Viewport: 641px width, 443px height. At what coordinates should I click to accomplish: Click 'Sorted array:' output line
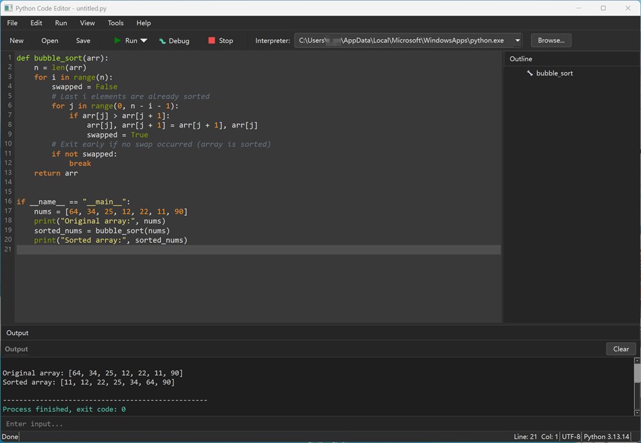[88, 382]
